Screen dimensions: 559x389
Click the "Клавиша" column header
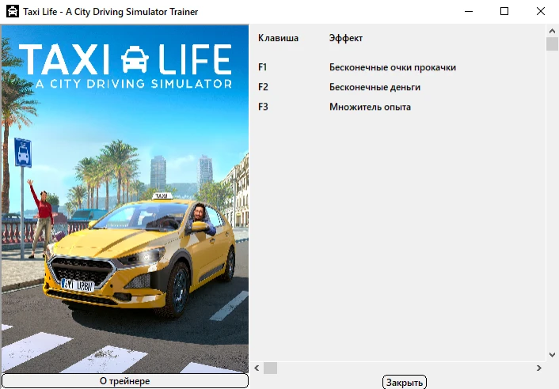pyautogui.click(x=278, y=38)
